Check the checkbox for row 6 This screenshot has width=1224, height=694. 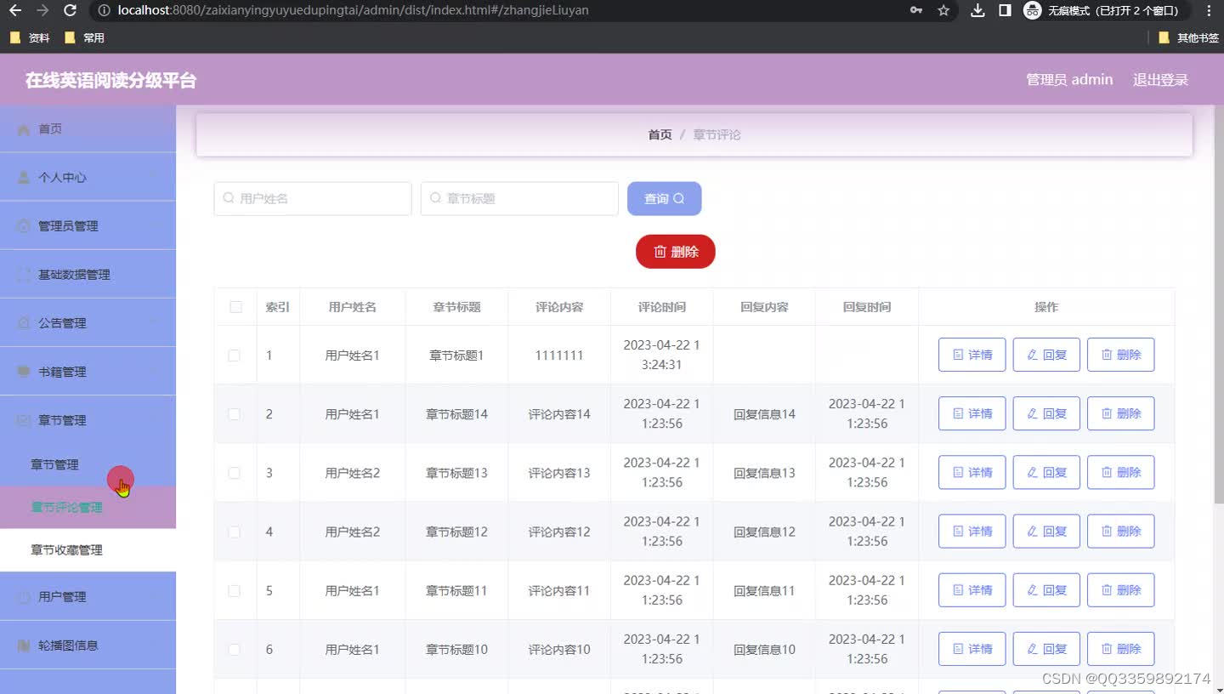click(x=234, y=649)
